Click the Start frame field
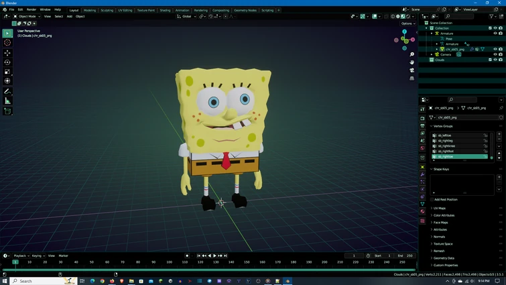This screenshot has width=506, height=285. pyautogui.click(x=383, y=255)
